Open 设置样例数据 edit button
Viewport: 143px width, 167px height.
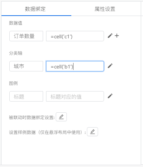pyautogui.click(x=92, y=132)
